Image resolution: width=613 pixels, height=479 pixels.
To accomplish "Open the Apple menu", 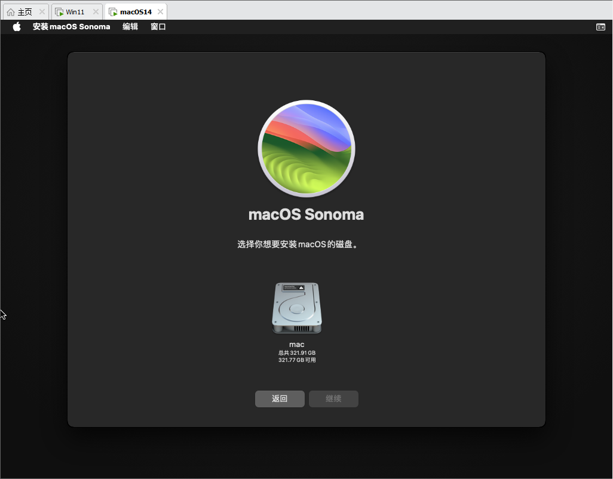I will click(17, 26).
